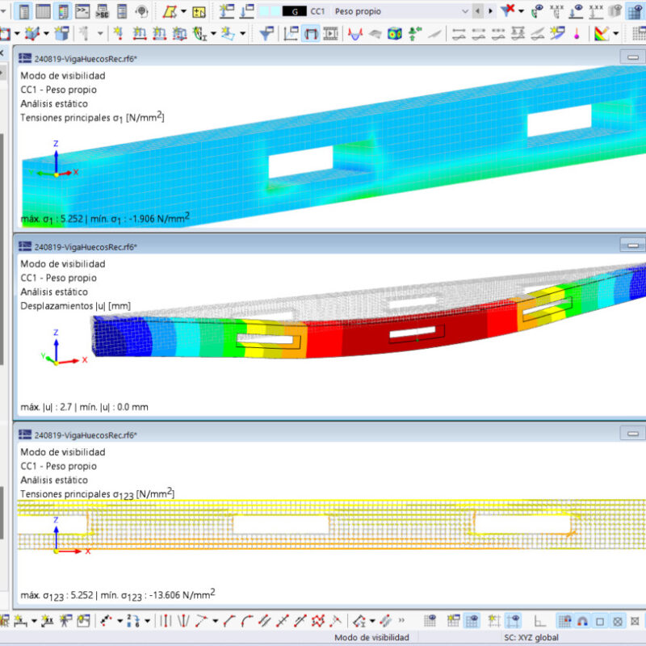Expand the cross-section tool dropdown arrow
Screen dimensions: 646x646
[x=213, y=33]
